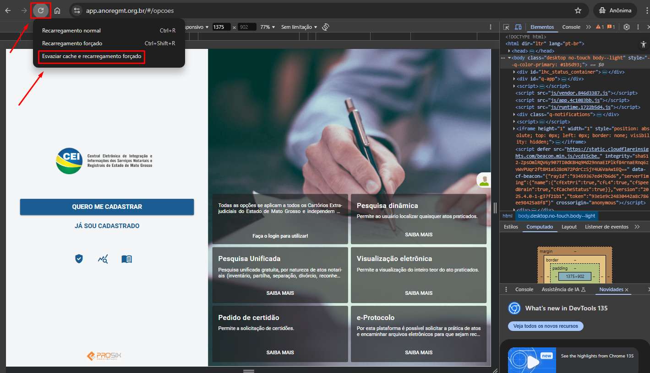Image resolution: width=650 pixels, height=373 pixels.
Task: Show more DevTools panels with top chevrons
Action: point(589,27)
